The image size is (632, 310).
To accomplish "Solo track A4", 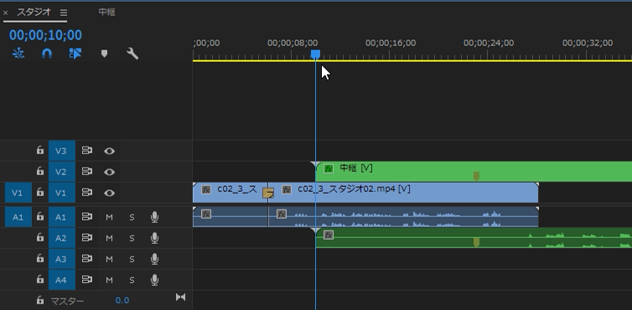I will coord(132,280).
